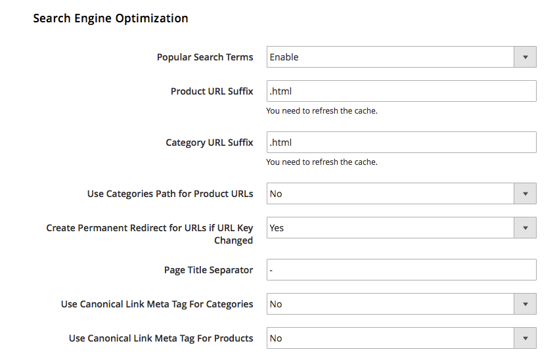Screen dimensions: 559x358
Task: Click the Product URL Suffix label
Action: (x=212, y=91)
